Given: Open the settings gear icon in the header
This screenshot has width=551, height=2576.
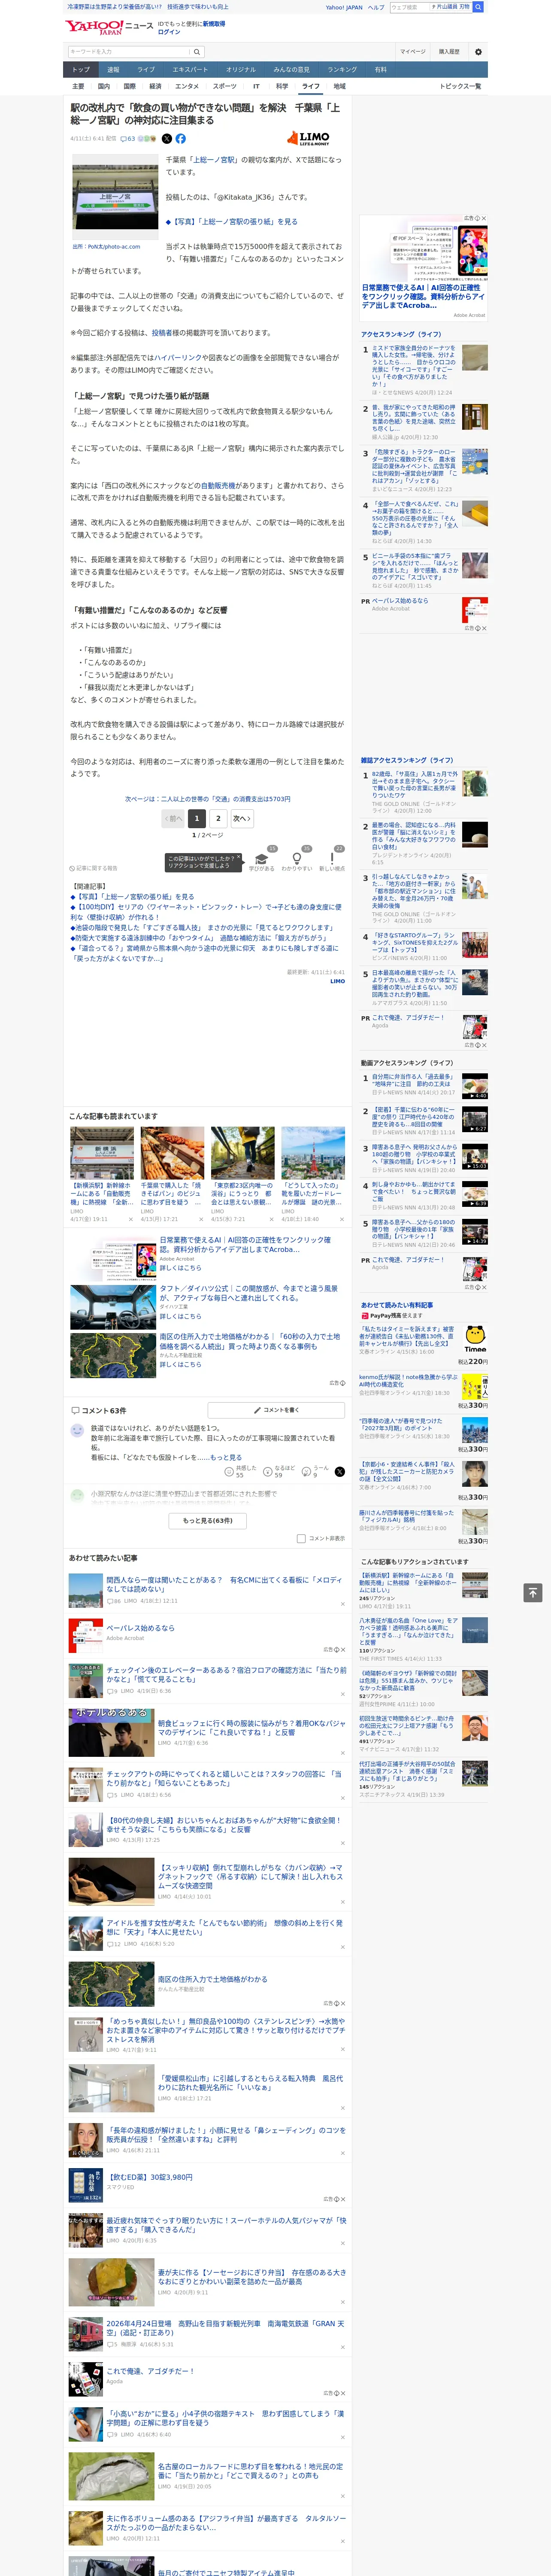Looking at the screenshot, I should coord(478,51).
